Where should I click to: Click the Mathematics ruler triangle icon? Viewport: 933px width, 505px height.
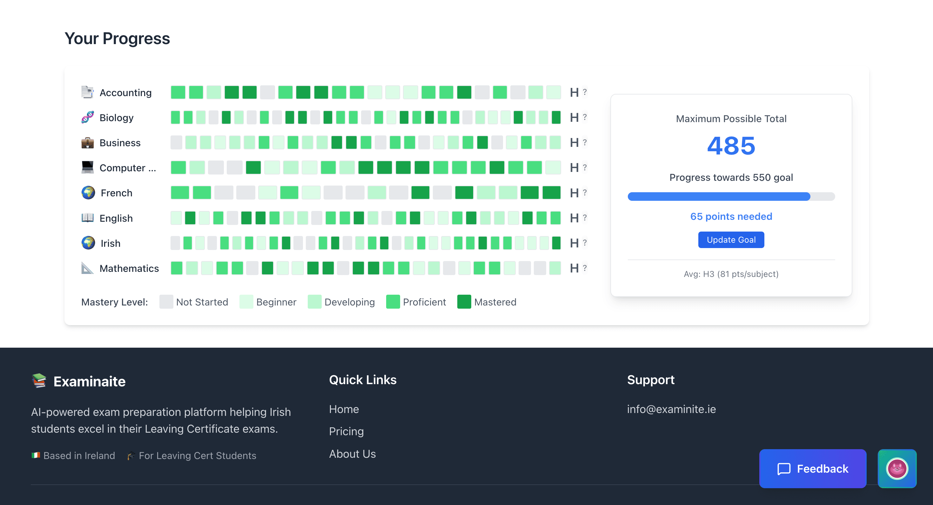point(87,268)
